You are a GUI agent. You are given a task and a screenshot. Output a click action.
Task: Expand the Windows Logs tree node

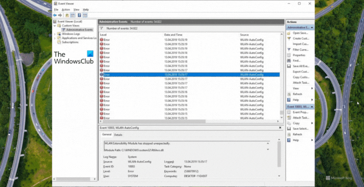tap(55, 34)
